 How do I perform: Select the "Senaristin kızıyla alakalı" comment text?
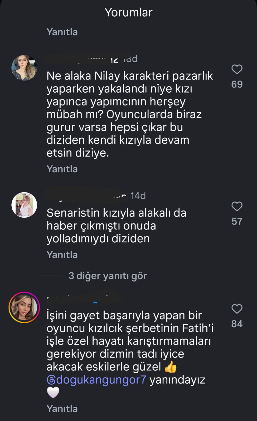116,226
